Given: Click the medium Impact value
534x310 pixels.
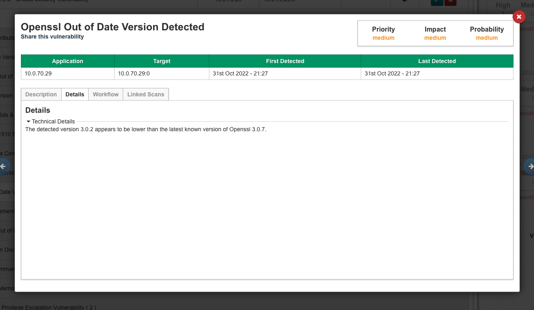Looking at the screenshot, I should [x=435, y=38].
